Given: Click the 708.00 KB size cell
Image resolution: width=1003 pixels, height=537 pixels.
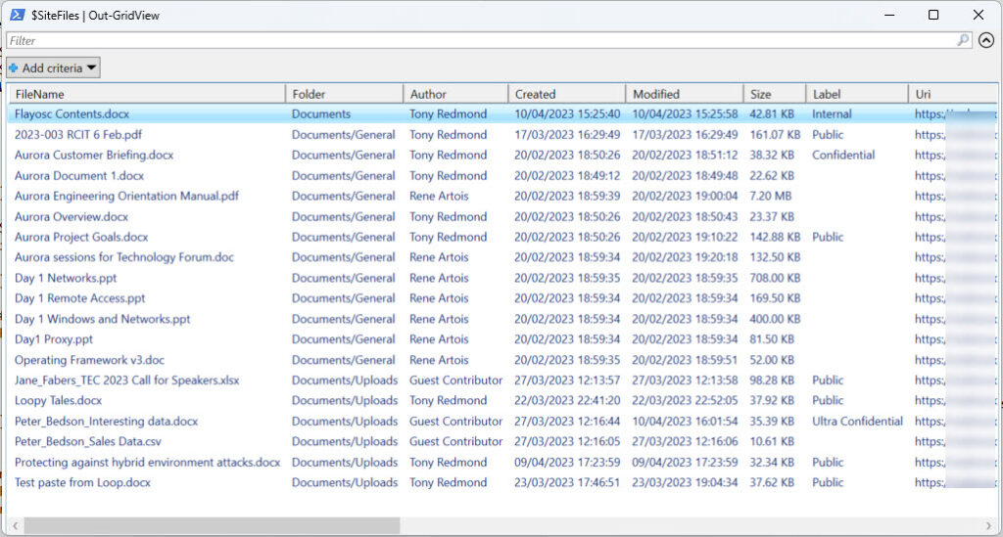Looking at the screenshot, I should click(775, 278).
